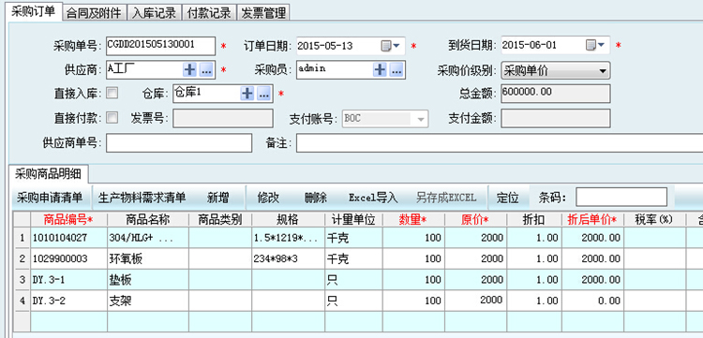Click 折后单价 0.00 cell in row 4
Image resolution: width=703 pixels, height=338 pixels.
(592, 301)
